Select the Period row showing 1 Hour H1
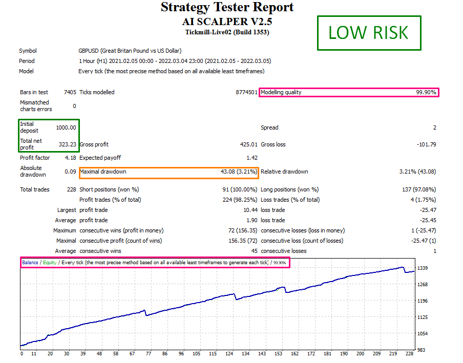 point(174,61)
